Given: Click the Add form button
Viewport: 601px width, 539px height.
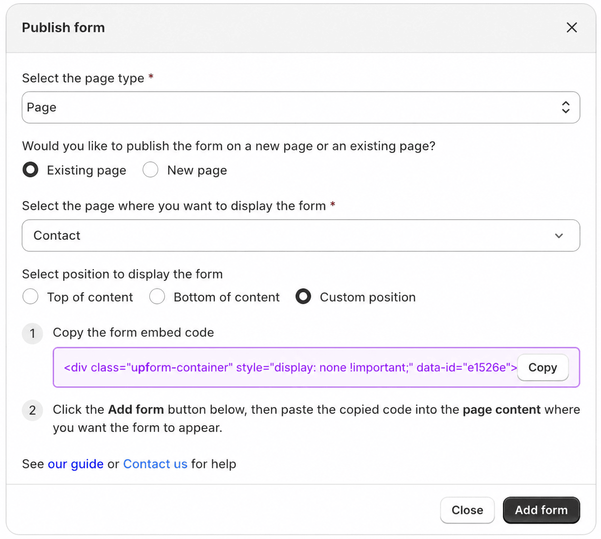Looking at the screenshot, I should point(541,510).
